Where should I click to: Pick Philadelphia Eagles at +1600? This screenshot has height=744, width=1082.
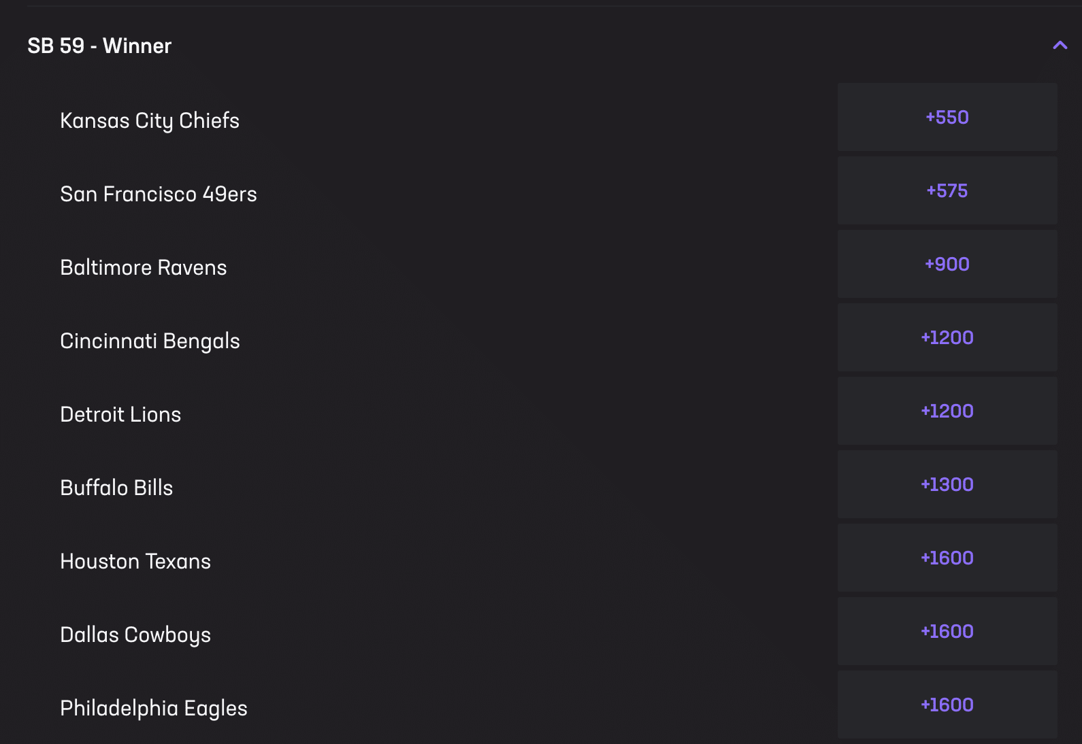pos(947,705)
